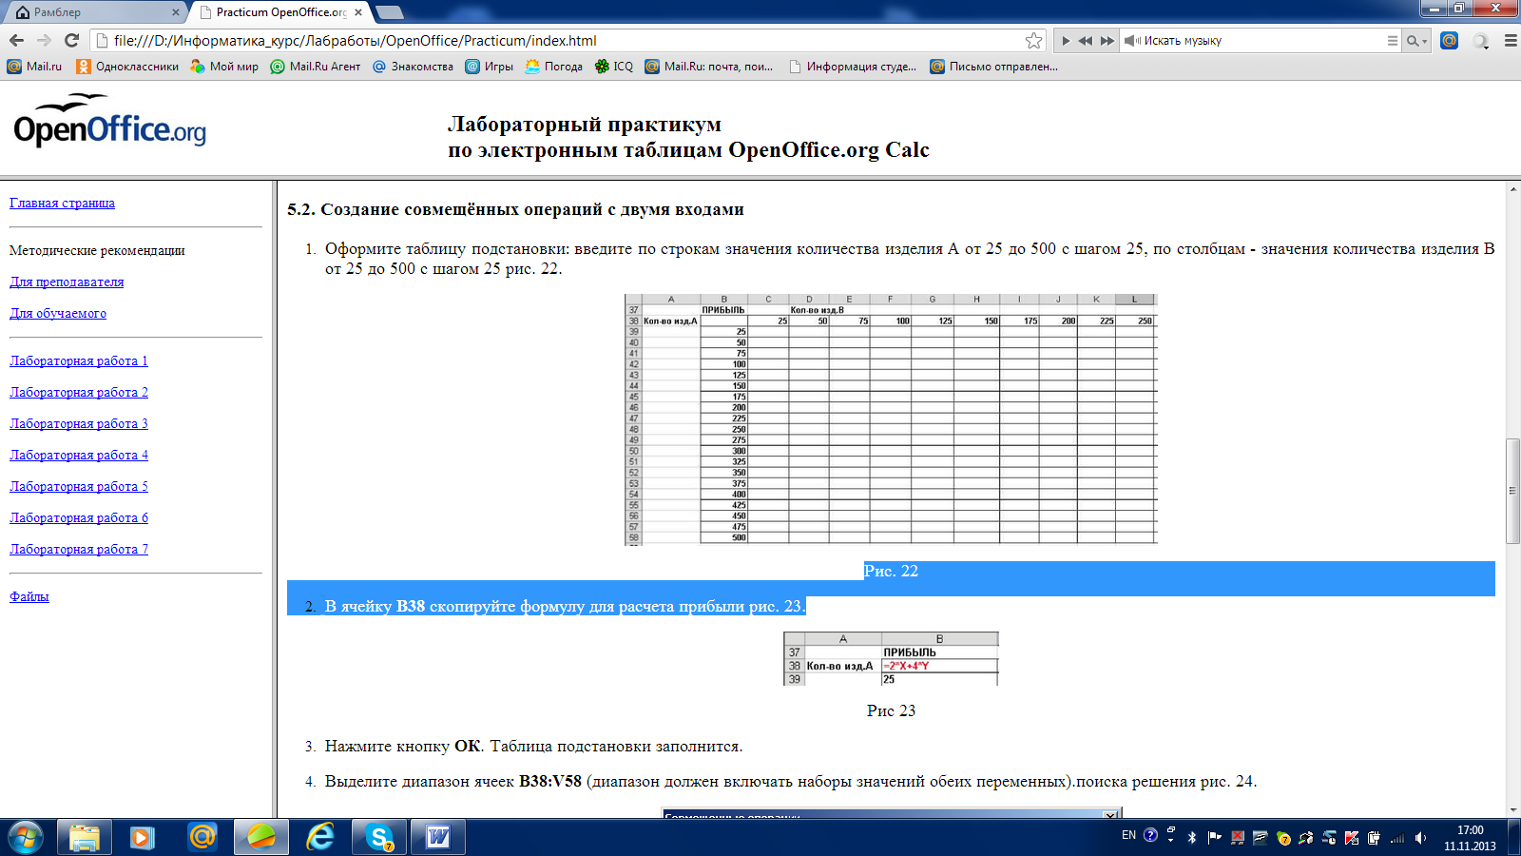Screen dimensions: 1521x856
Task: Launch Windows Media Player from taskbar
Action: click(143, 838)
